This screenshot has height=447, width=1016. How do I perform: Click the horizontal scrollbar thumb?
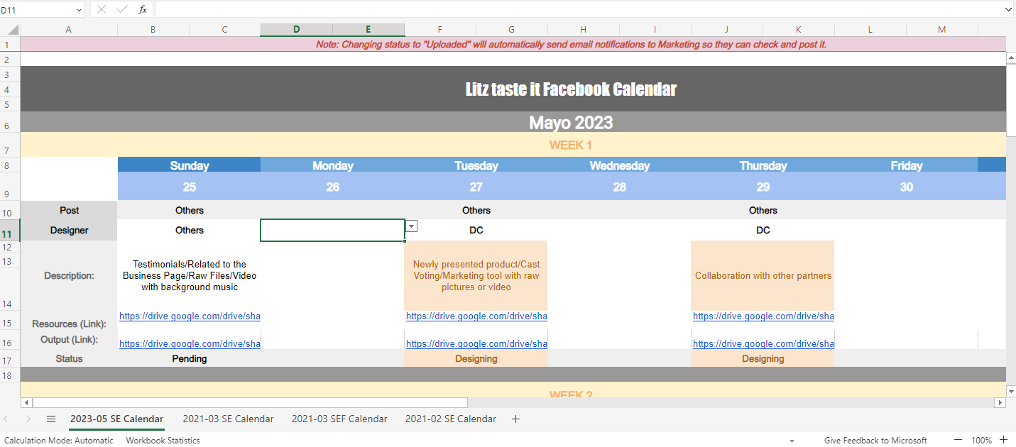(x=250, y=402)
